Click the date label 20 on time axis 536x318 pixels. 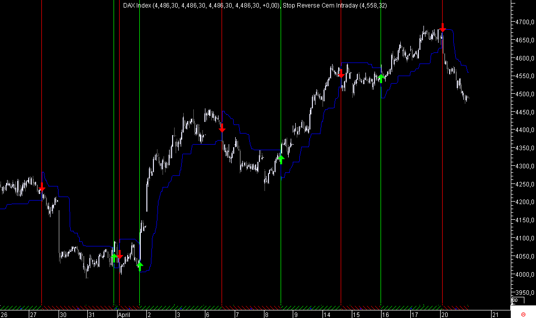[444, 314]
